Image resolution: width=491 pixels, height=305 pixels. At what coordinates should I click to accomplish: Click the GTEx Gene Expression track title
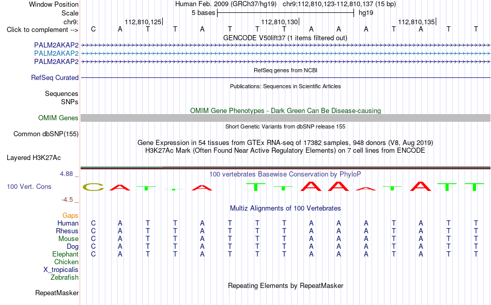click(x=285, y=142)
